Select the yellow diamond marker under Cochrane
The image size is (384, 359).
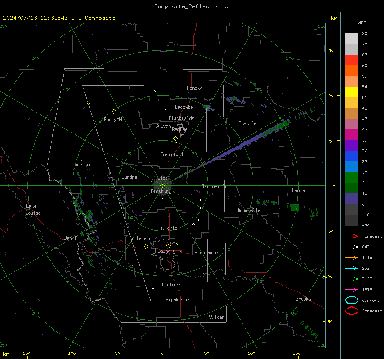[x=146, y=246]
